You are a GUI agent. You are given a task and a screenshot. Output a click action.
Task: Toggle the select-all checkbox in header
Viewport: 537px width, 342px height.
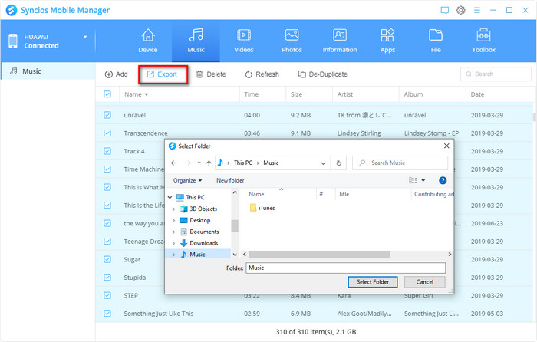click(107, 94)
